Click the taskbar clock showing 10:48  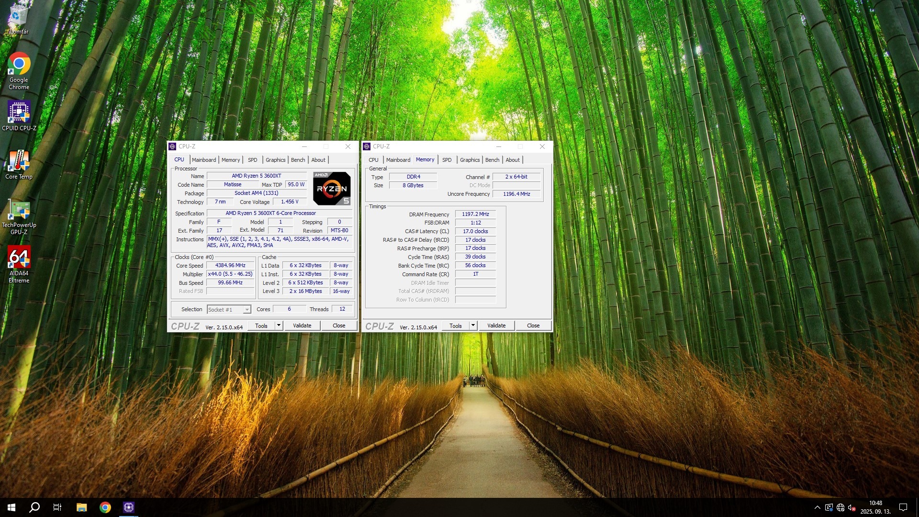click(875, 507)
